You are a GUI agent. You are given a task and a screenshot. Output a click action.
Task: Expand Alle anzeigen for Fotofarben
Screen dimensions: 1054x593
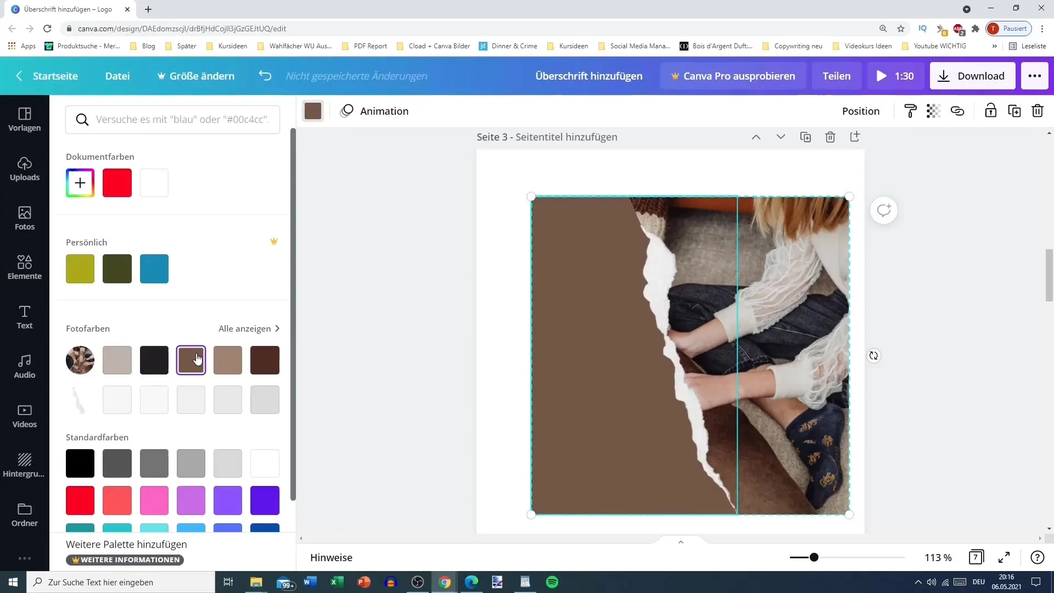[x=249, y=329]
